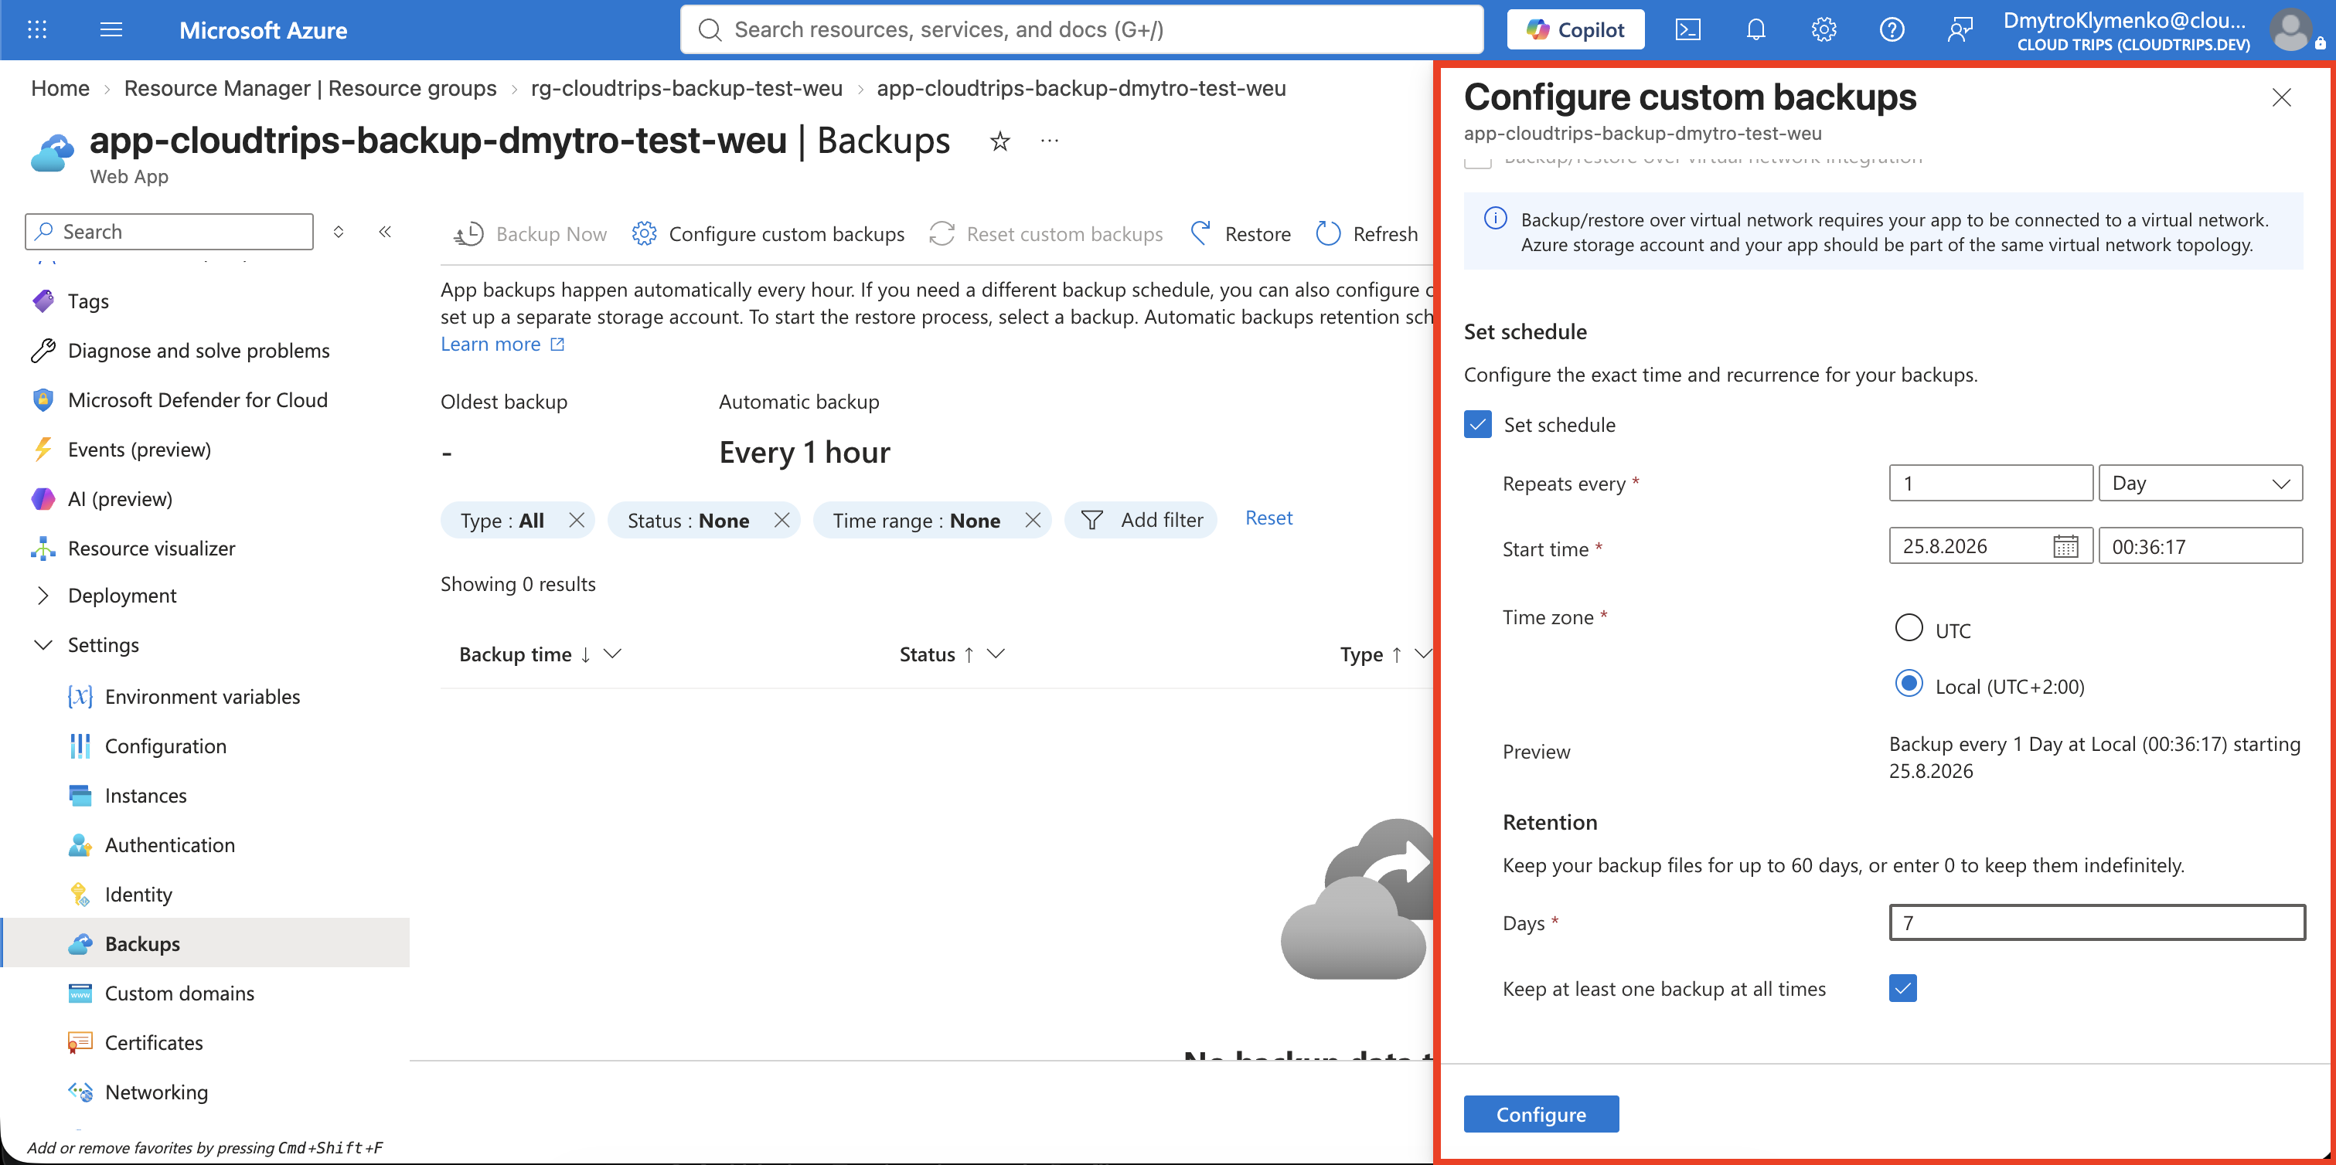Click Configure custom backups toolbar item
This screenshot has width=2336, height=1165.
tap(768, 234)
